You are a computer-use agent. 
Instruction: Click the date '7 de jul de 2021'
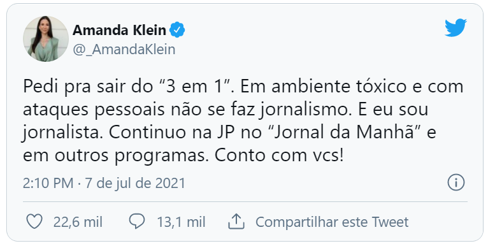135,183
